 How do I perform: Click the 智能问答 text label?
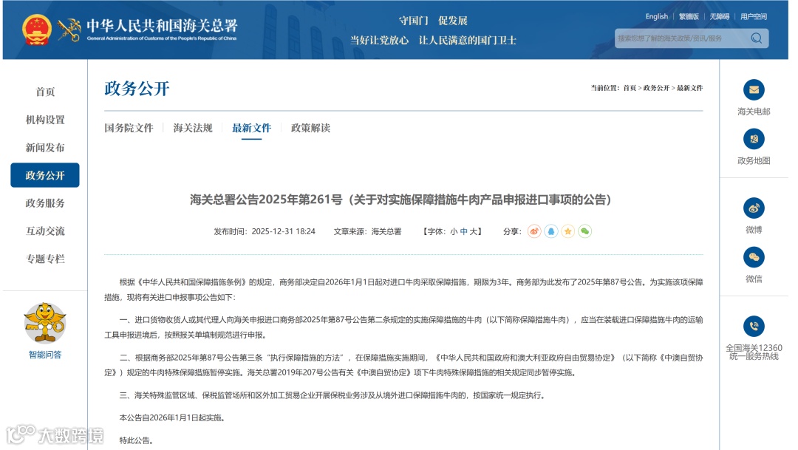(45, 355)
